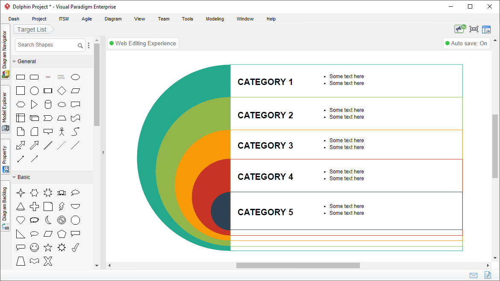Viewport: 500px width, 281px height.
Task: Toggle the Auto save: On indicator
Action: [x=466, y=43]
